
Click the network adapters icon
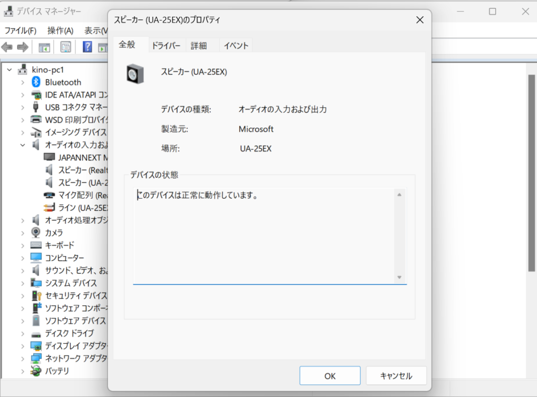[x=36, y=359]
